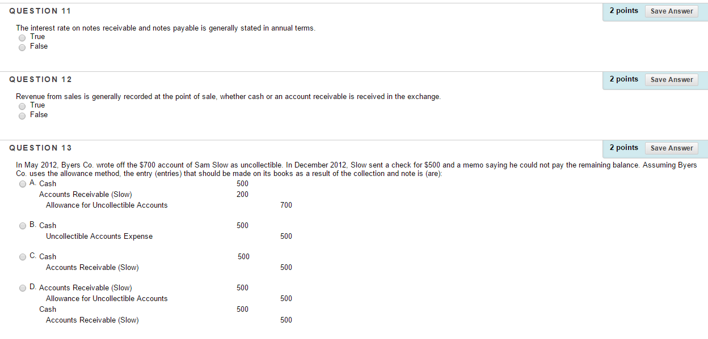708x339 pixels.
Task: Save Answer for Question 11
Action: (671, 11)
